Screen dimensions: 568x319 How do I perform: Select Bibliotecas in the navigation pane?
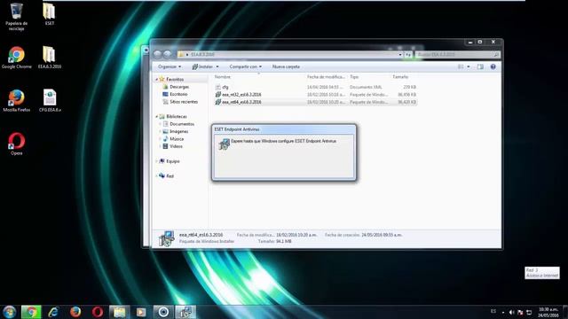click(x=177, y=116)
